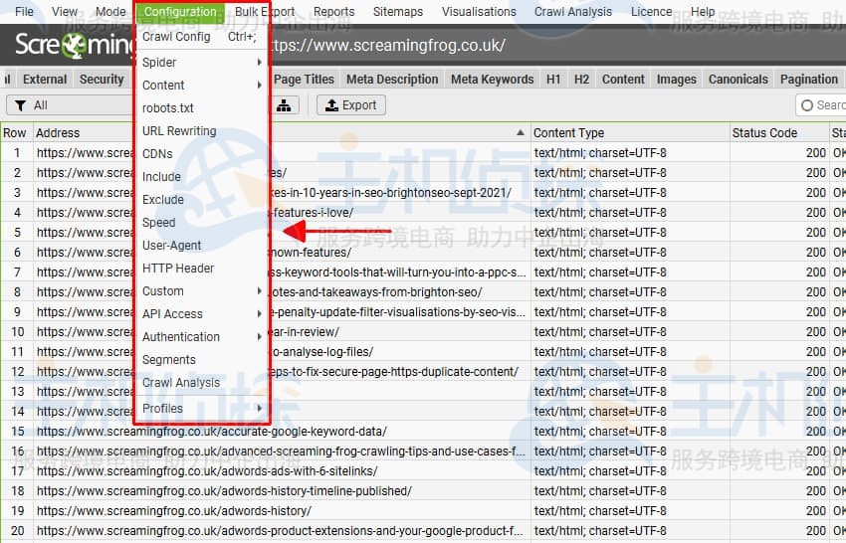Click the site structure tree view icon
The width and height of the screenshot is (846, 543).
click(287, 105)
